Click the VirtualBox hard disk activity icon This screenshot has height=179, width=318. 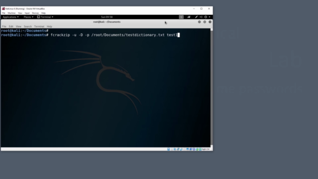(x=168, y=149)
